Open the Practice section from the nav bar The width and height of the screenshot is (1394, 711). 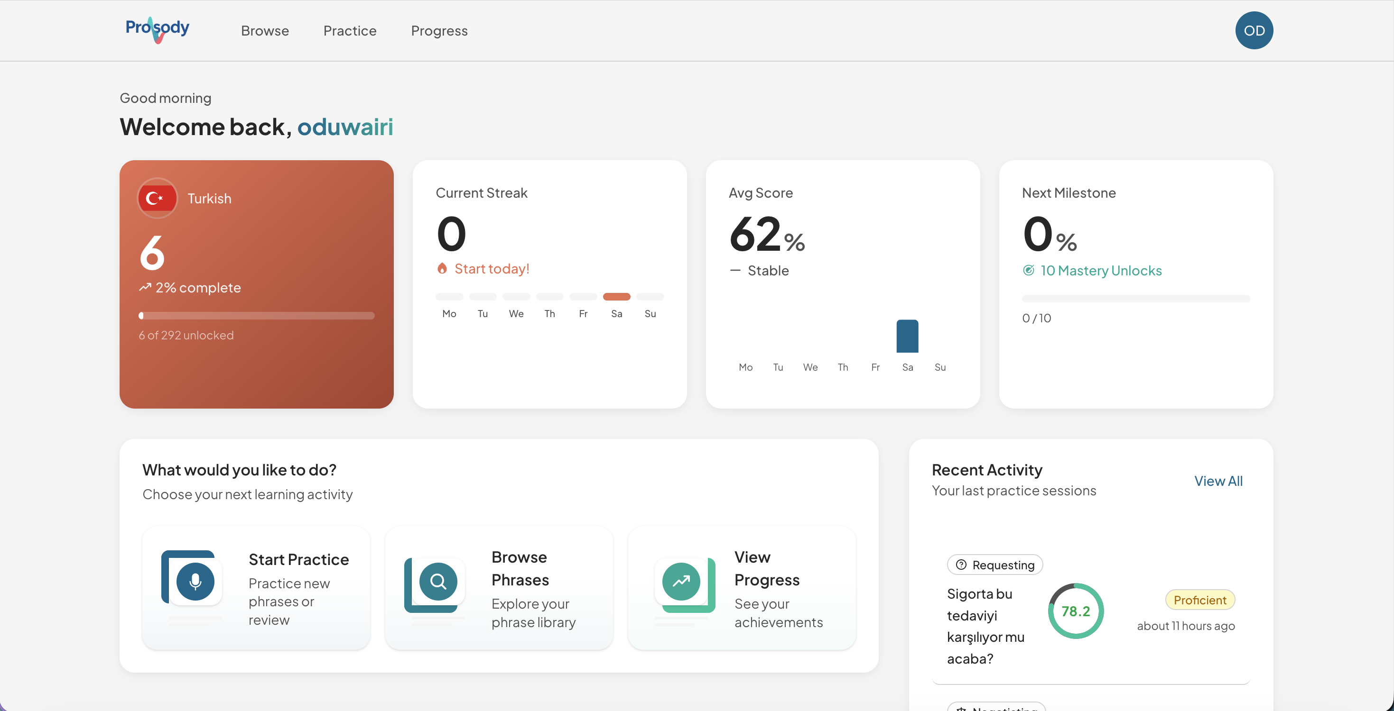coord(350,31)
